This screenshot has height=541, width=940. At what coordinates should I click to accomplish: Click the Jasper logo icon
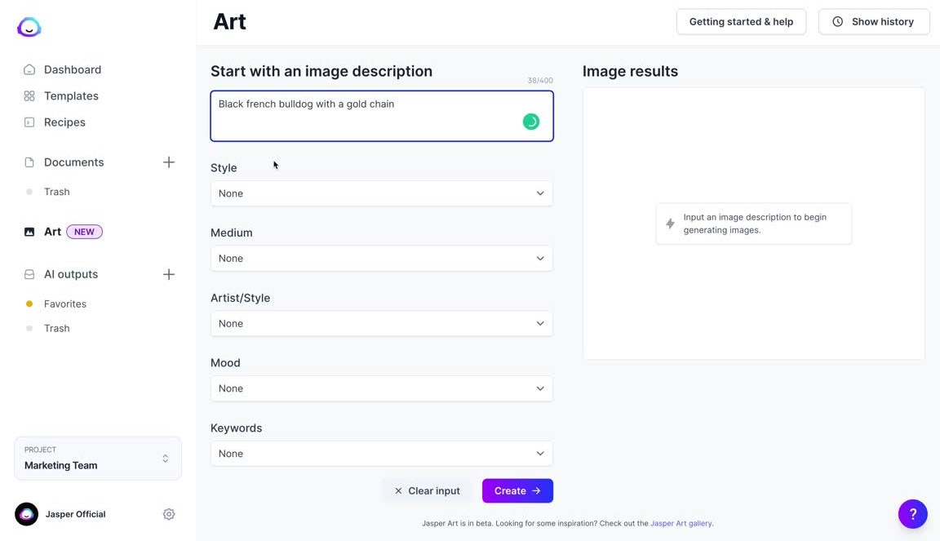coord(29,27)
